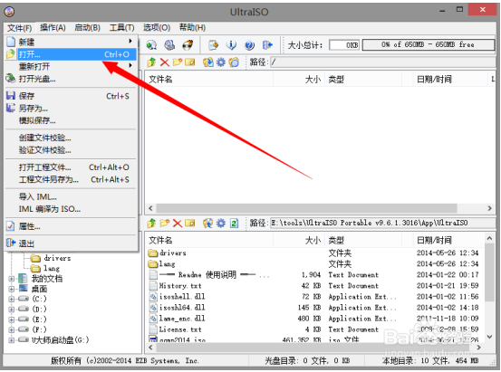Expand the 桌面 tree node
The width and height of the screenshot is (501, 372).
pos(12,289)
